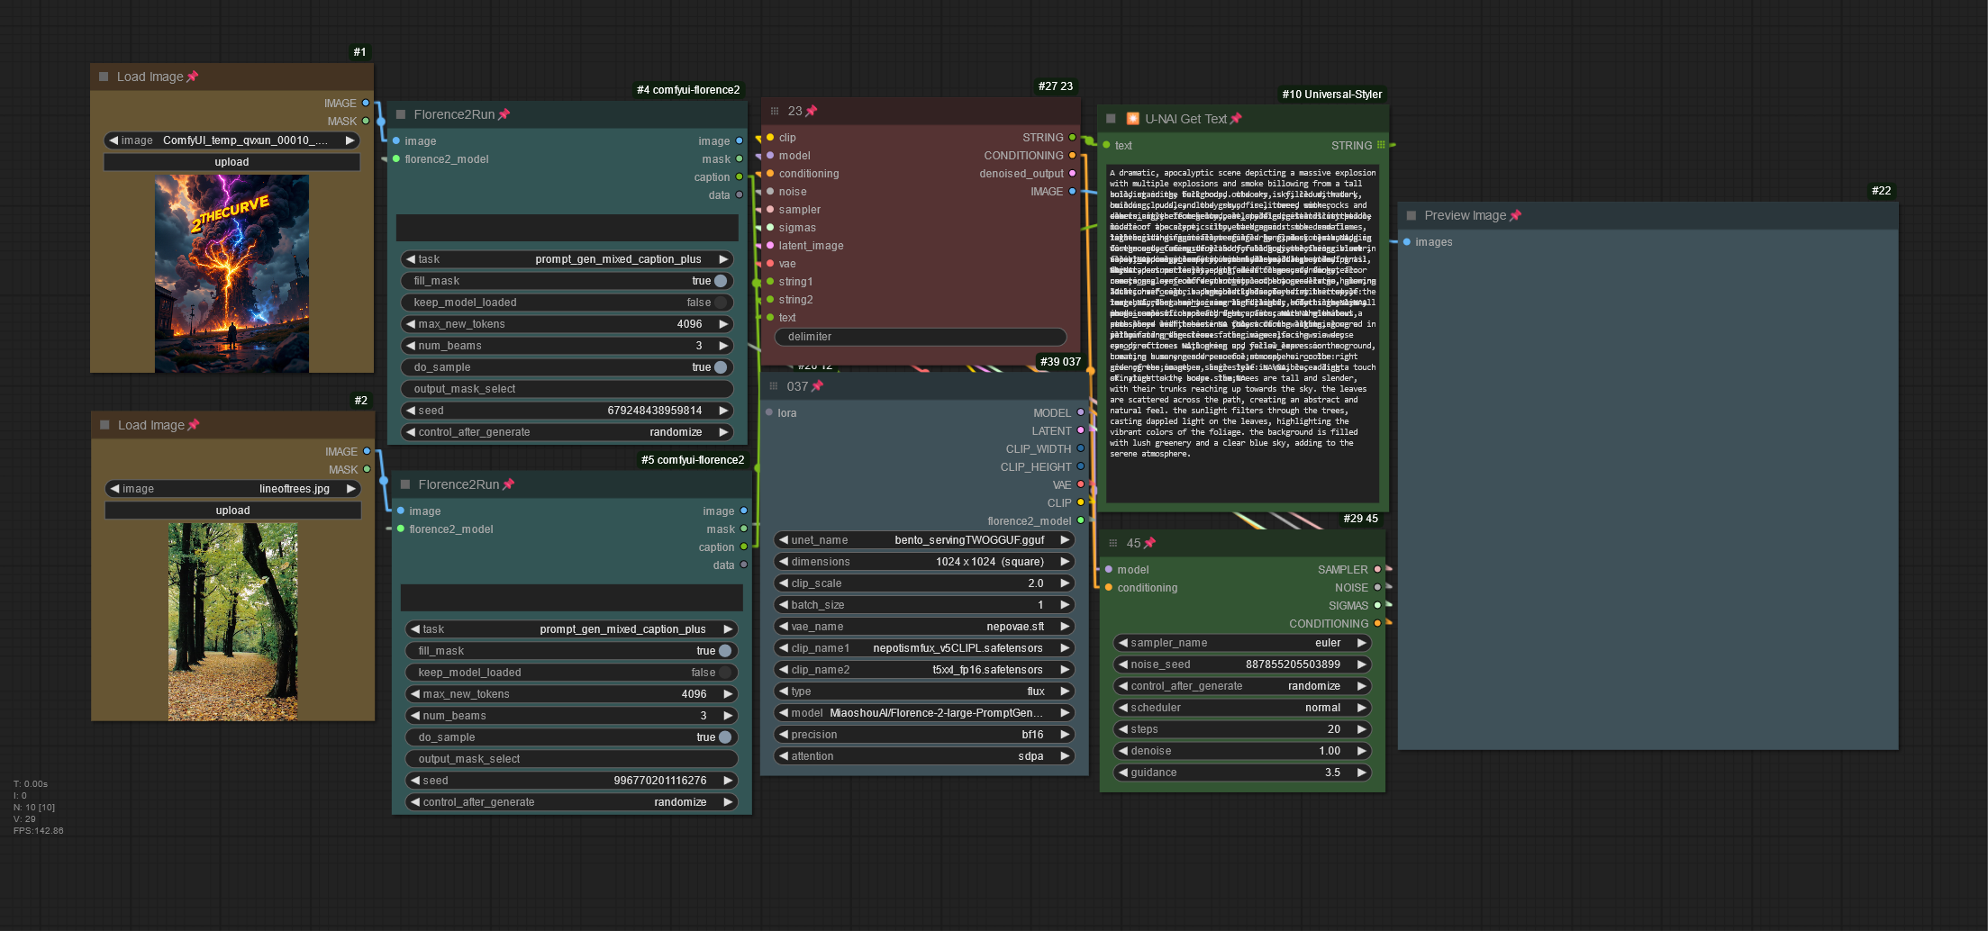Click the pin icon on the U-NAI Get Text node
Viewport: 1988px width, 931px height.
1236,119
